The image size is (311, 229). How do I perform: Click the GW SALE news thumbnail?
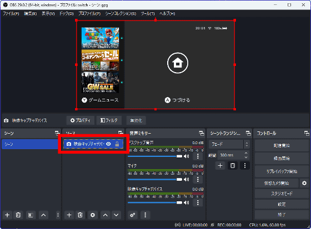(x=101, y=82)
